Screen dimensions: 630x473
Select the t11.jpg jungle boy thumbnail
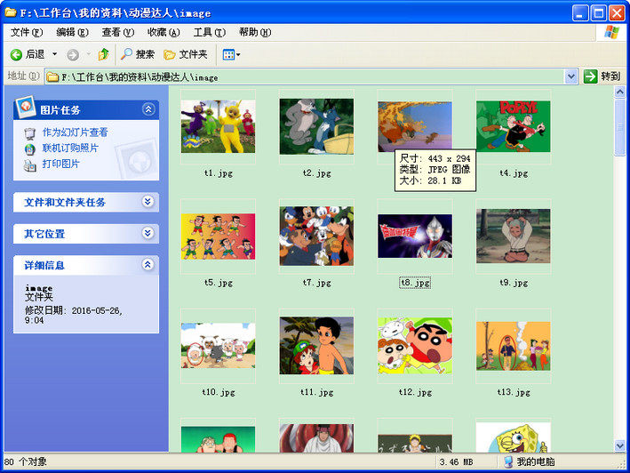[316, 346]
